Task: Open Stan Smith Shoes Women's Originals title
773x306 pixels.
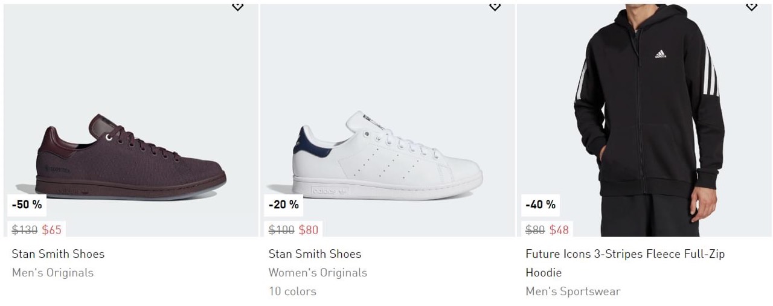Action: (315, 254)
